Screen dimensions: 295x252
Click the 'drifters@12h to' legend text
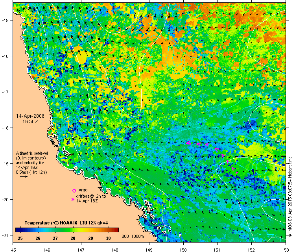pos(91,196)
